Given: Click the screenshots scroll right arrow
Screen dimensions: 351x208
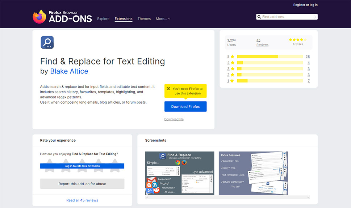Looking at the screenshot, I should (x=308, y=197).
